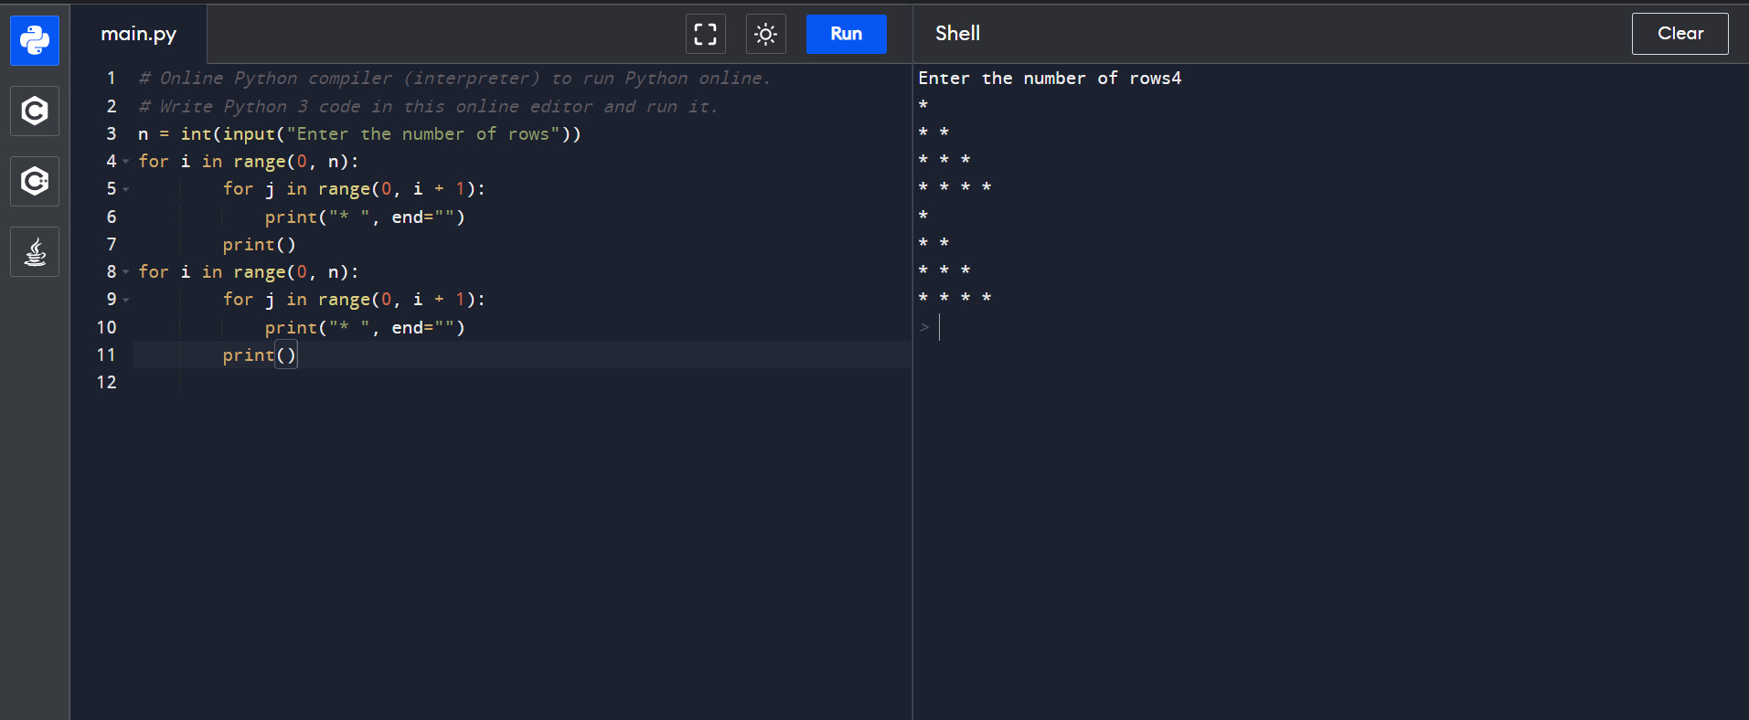This screenshot has height=720, width=1749.
Task: Place cursor on empty line 12
Action: click(366, 382)
